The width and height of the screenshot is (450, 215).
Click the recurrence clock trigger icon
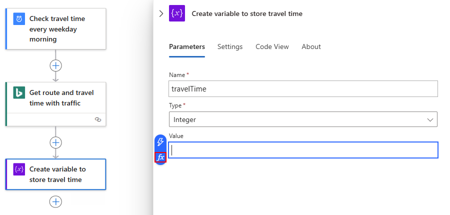tap(19, 19)
